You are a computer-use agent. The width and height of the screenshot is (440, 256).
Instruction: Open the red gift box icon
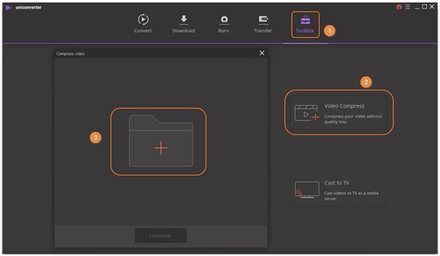coord(399,7)
